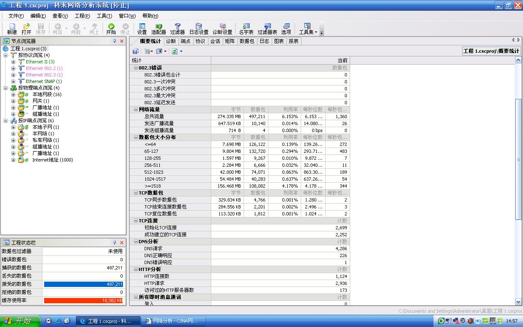Switch to the 会话 tab

[x=215, y=41]
